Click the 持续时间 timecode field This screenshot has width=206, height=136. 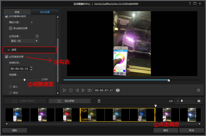click(x=19, y=69)
